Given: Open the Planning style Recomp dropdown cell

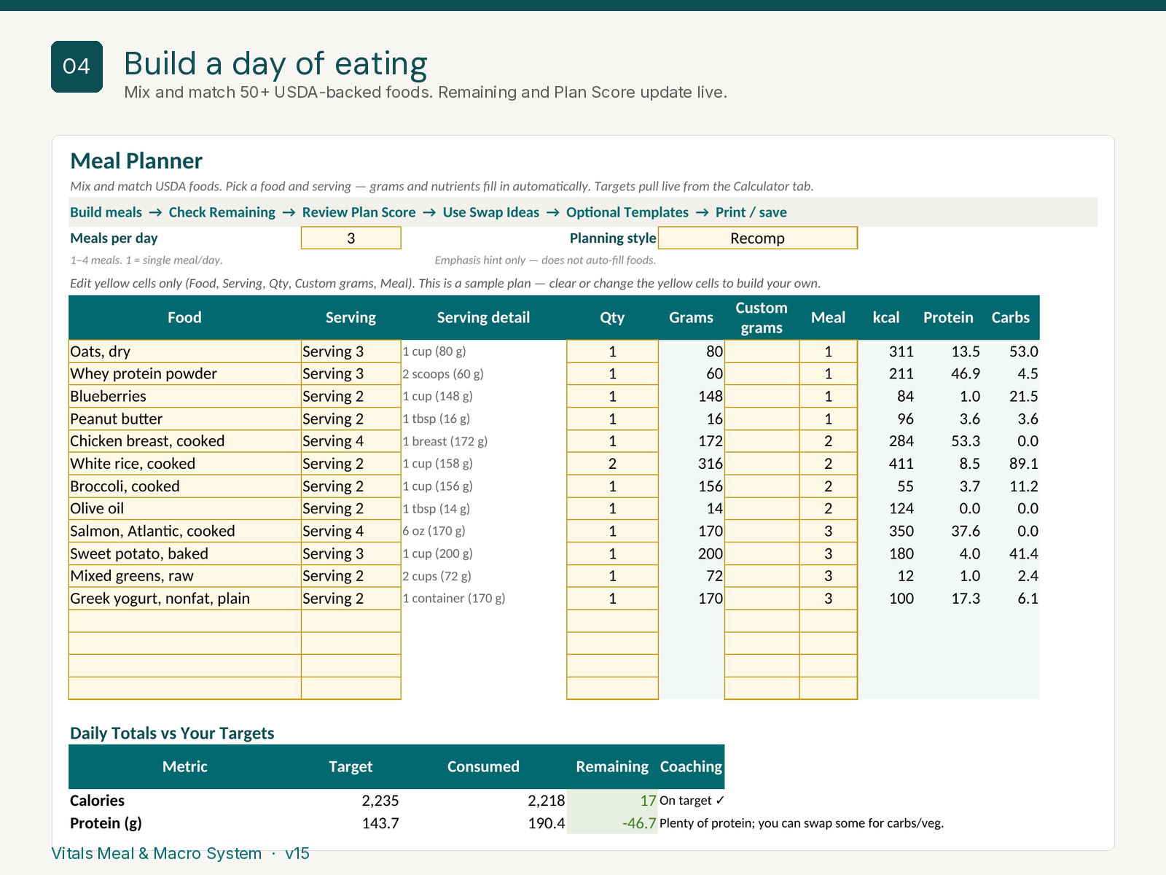Looking at the screenshot, I should coord(757,238).
